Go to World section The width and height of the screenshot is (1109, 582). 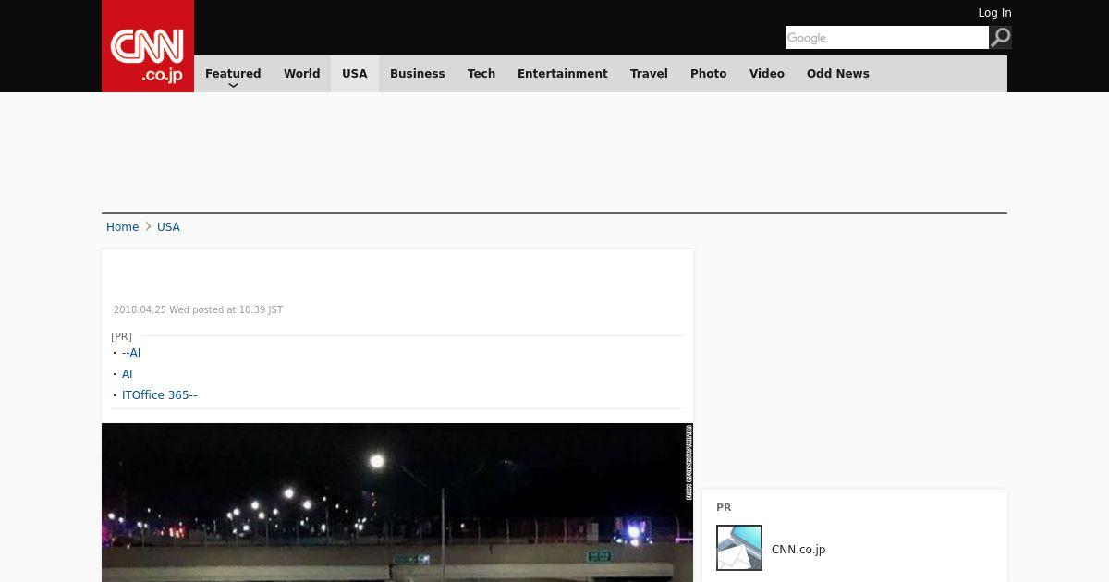tap(301, 74)
